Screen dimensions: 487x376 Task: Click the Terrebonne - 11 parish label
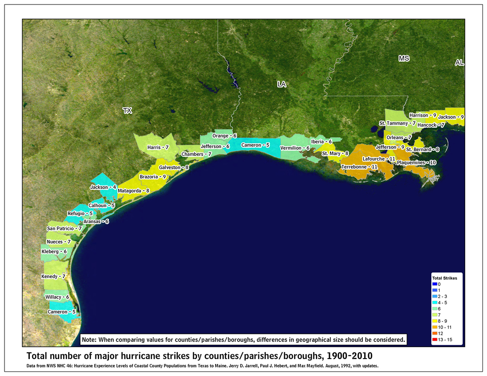359,166
